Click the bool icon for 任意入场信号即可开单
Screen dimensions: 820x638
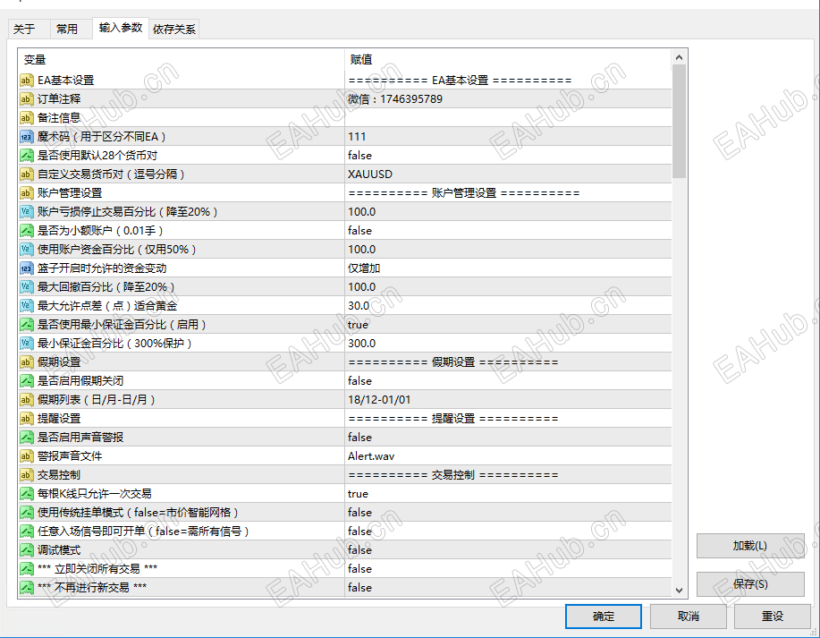26,532
